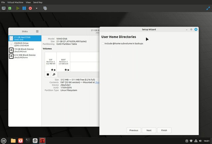The image size is (212, 144).
Task: Select the 21 GB Hard Disk
Action: [x=25, y=38]
